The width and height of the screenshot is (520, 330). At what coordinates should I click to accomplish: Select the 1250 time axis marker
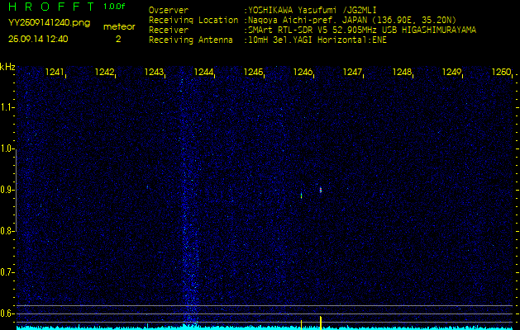click(x=501, y=73)
